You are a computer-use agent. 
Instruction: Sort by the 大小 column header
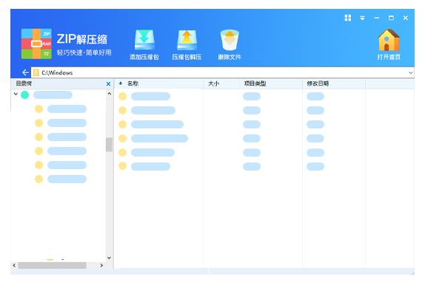click(x=213, y=83)
